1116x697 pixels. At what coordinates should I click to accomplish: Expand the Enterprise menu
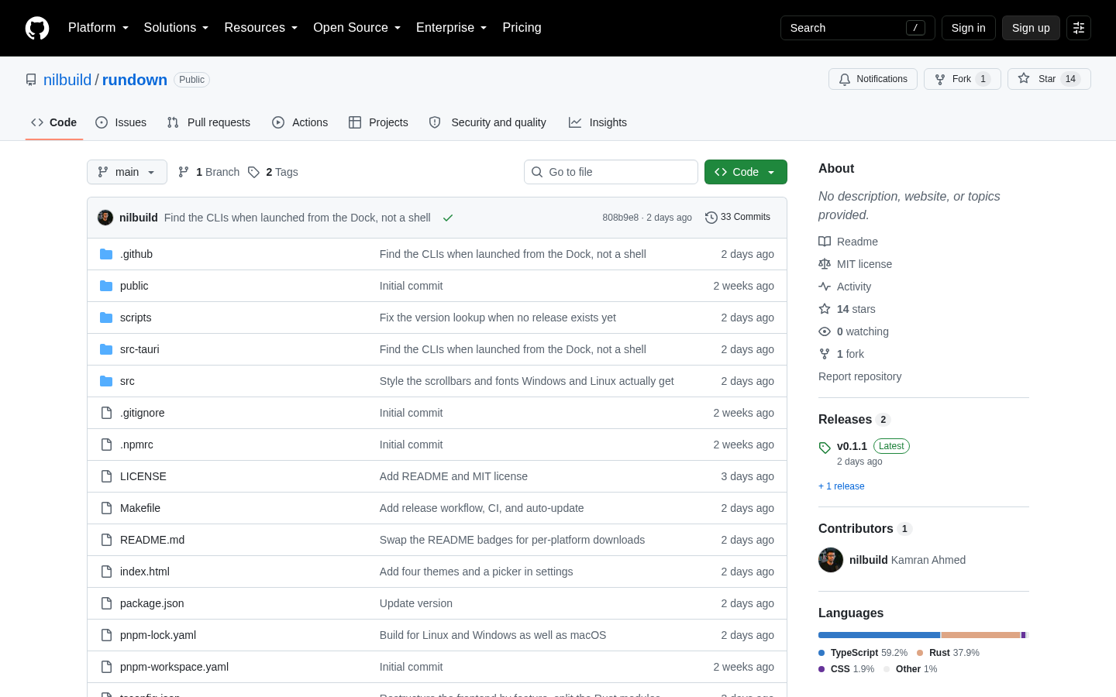click(452, 28)
